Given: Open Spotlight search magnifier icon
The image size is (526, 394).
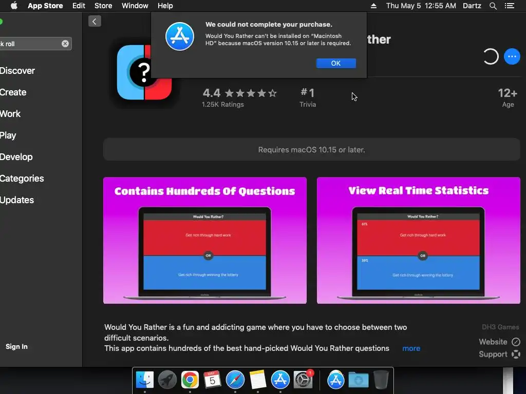Looking at the screenshot, I should click(x=493, y=6).
